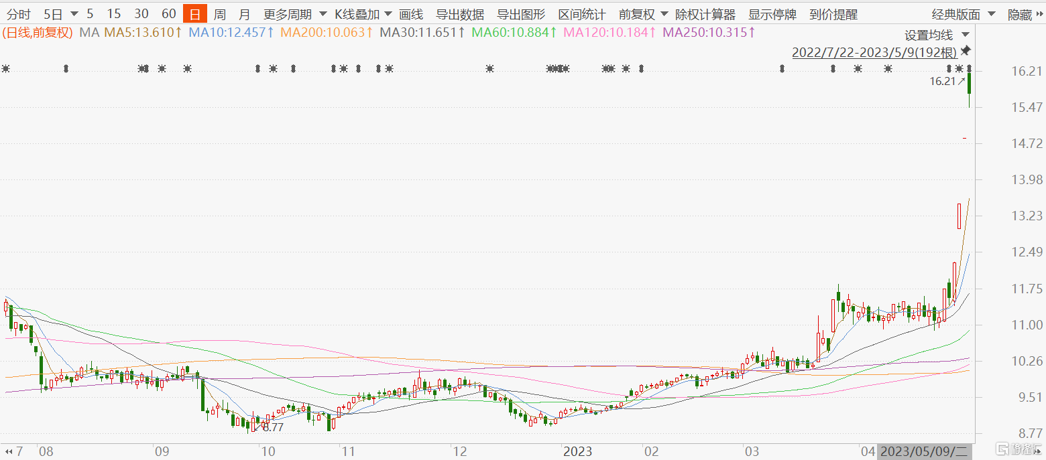The width and height of the screenshot is (1046, 460).
Task: Click the 2023 year marker on time axis
Action: [577, 451]
